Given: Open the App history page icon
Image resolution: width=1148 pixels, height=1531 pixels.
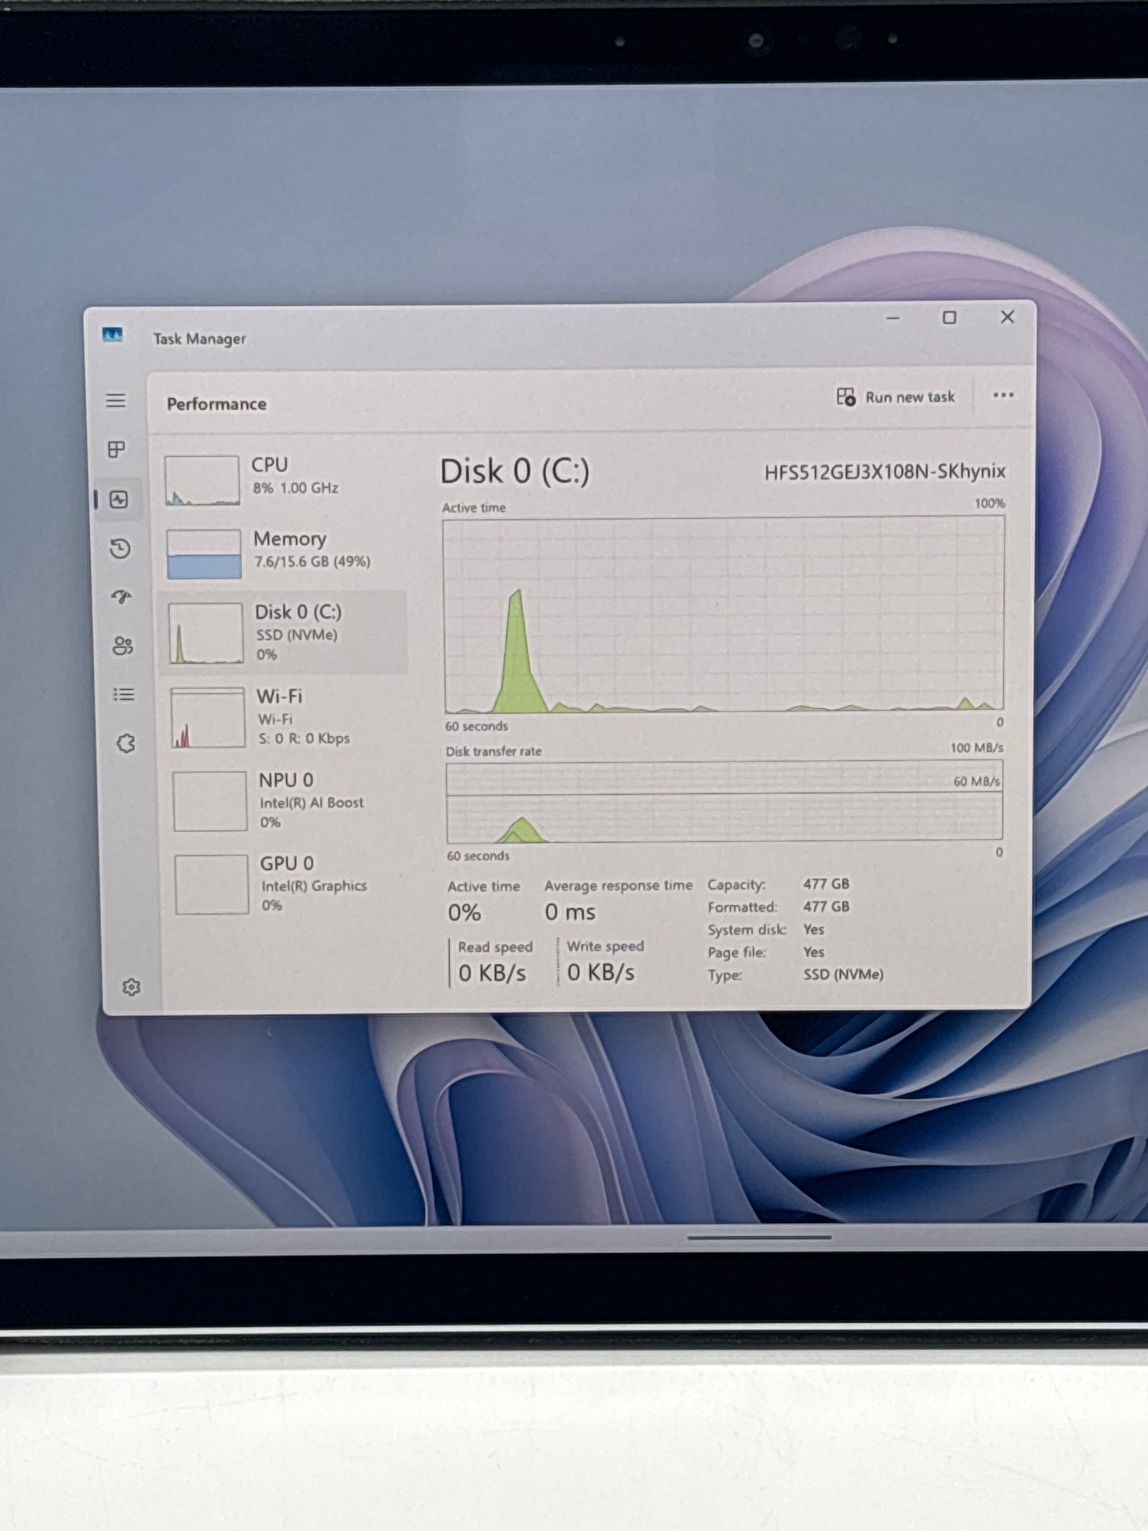Looking at the screenshot, I should point(120,549).
